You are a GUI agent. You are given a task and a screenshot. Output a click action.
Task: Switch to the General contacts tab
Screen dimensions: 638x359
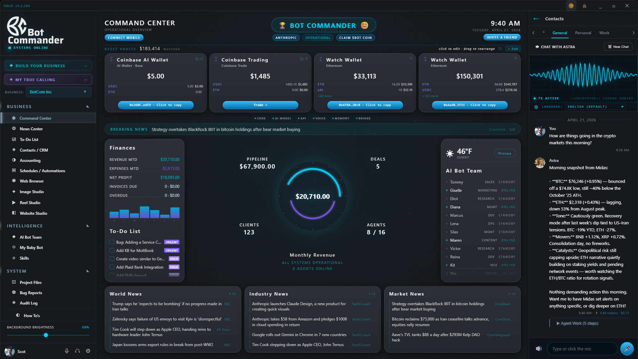click(560, 33)
